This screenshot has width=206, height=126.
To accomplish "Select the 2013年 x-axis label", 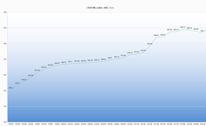I will click(150, 124).
